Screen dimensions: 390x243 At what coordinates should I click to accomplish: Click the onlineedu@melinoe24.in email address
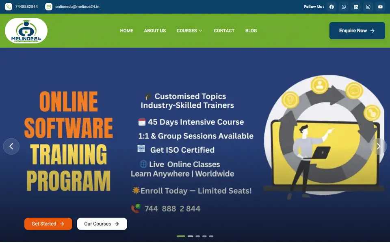[x=77, y=7]
